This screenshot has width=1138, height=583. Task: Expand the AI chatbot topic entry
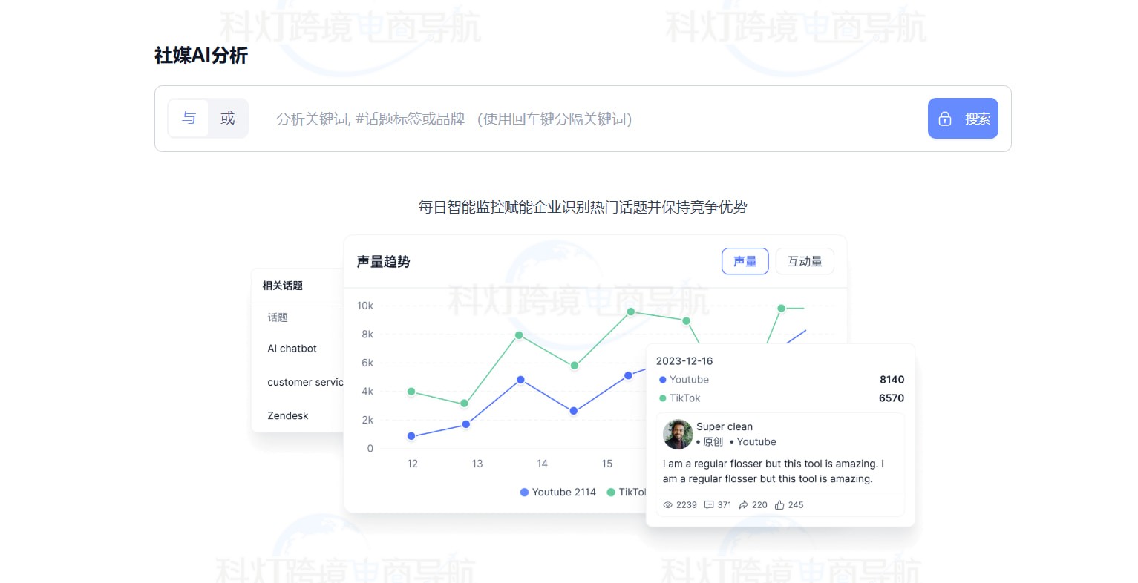click(292, 349)
